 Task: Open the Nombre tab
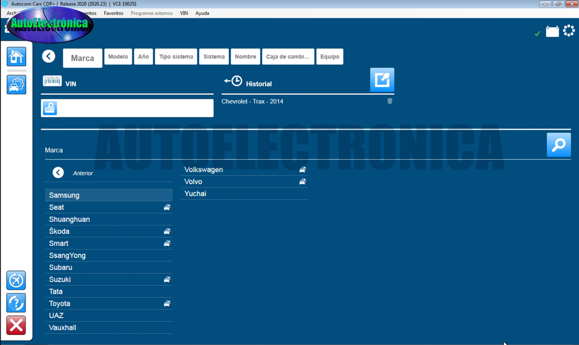(x=245, y=57)
